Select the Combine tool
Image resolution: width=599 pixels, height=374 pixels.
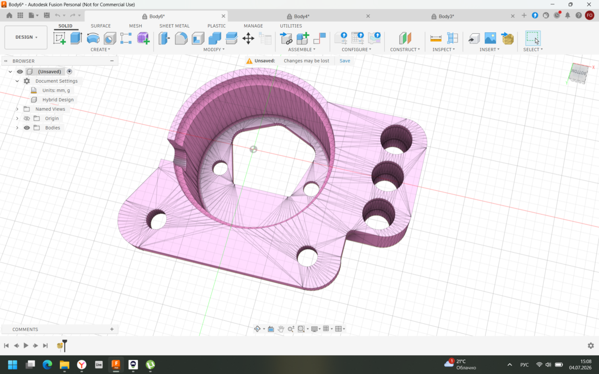pyautogui.click(x=215, y=38)
